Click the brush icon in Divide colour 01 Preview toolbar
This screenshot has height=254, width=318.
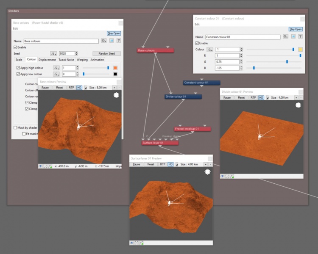tap(268, 98)
